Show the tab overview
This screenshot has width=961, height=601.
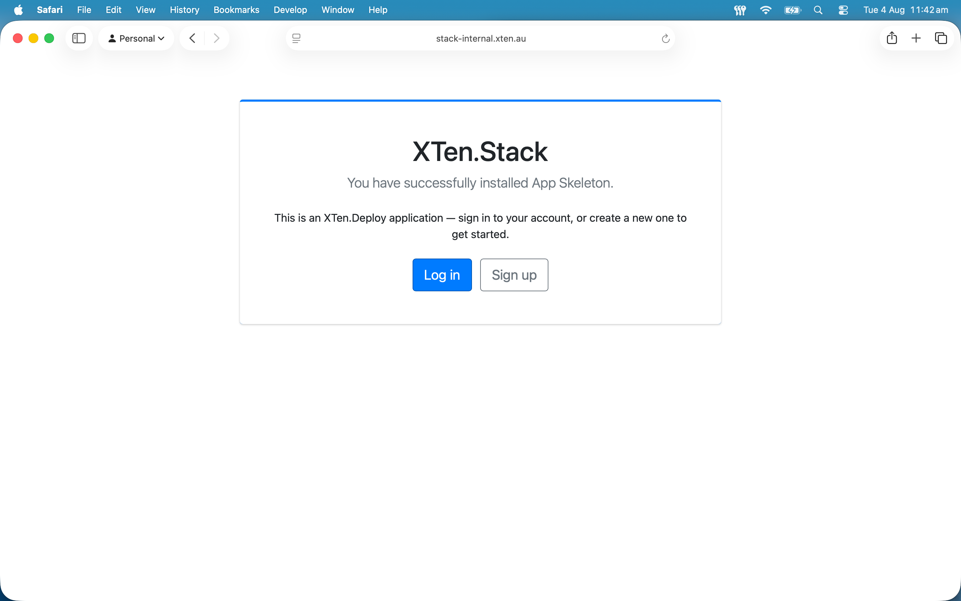[x=941, y=38]
